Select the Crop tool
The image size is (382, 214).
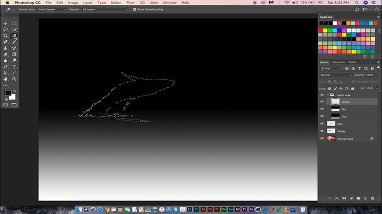pyautogui.click(x=5, y=36)
